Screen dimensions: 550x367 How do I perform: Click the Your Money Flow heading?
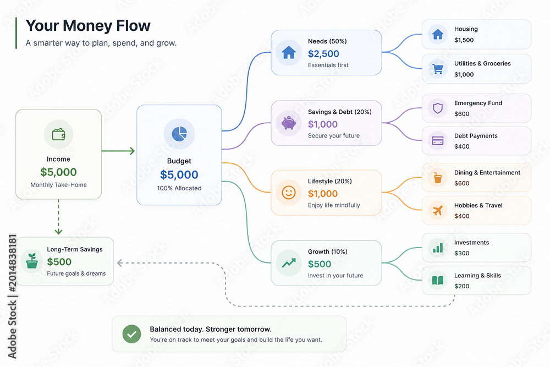click(88, 26)
